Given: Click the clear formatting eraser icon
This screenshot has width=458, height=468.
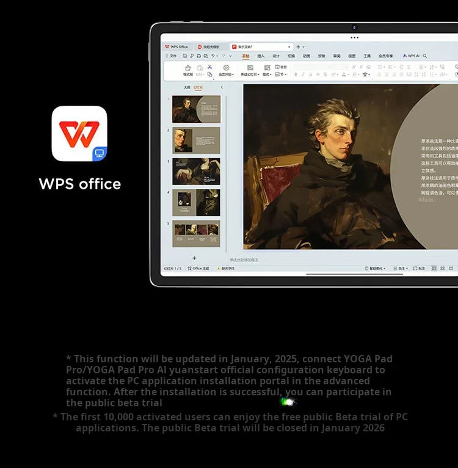Looking at the screenshot, I should coord(369,67).
